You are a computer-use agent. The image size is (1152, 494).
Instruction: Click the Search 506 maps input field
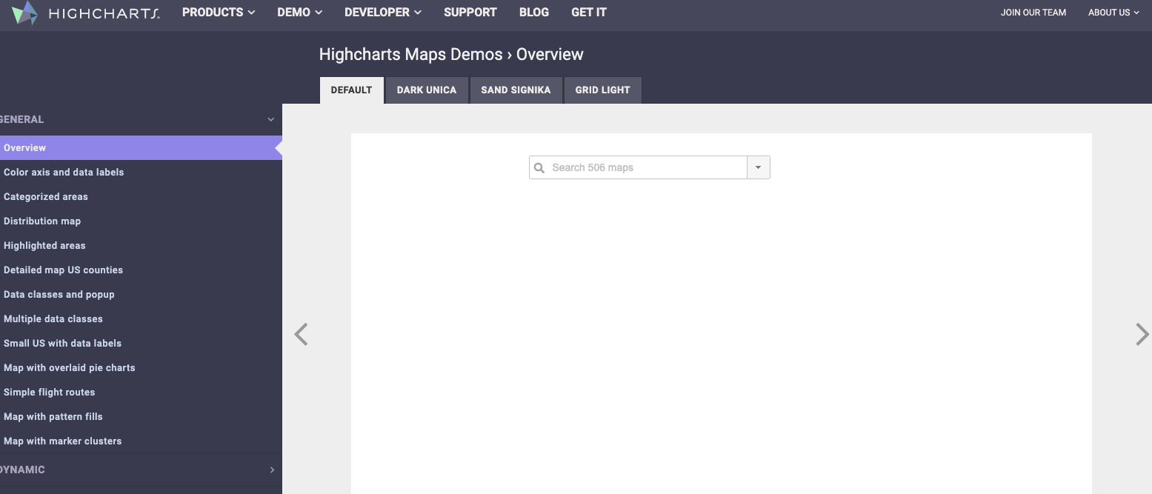click(637, 167)
